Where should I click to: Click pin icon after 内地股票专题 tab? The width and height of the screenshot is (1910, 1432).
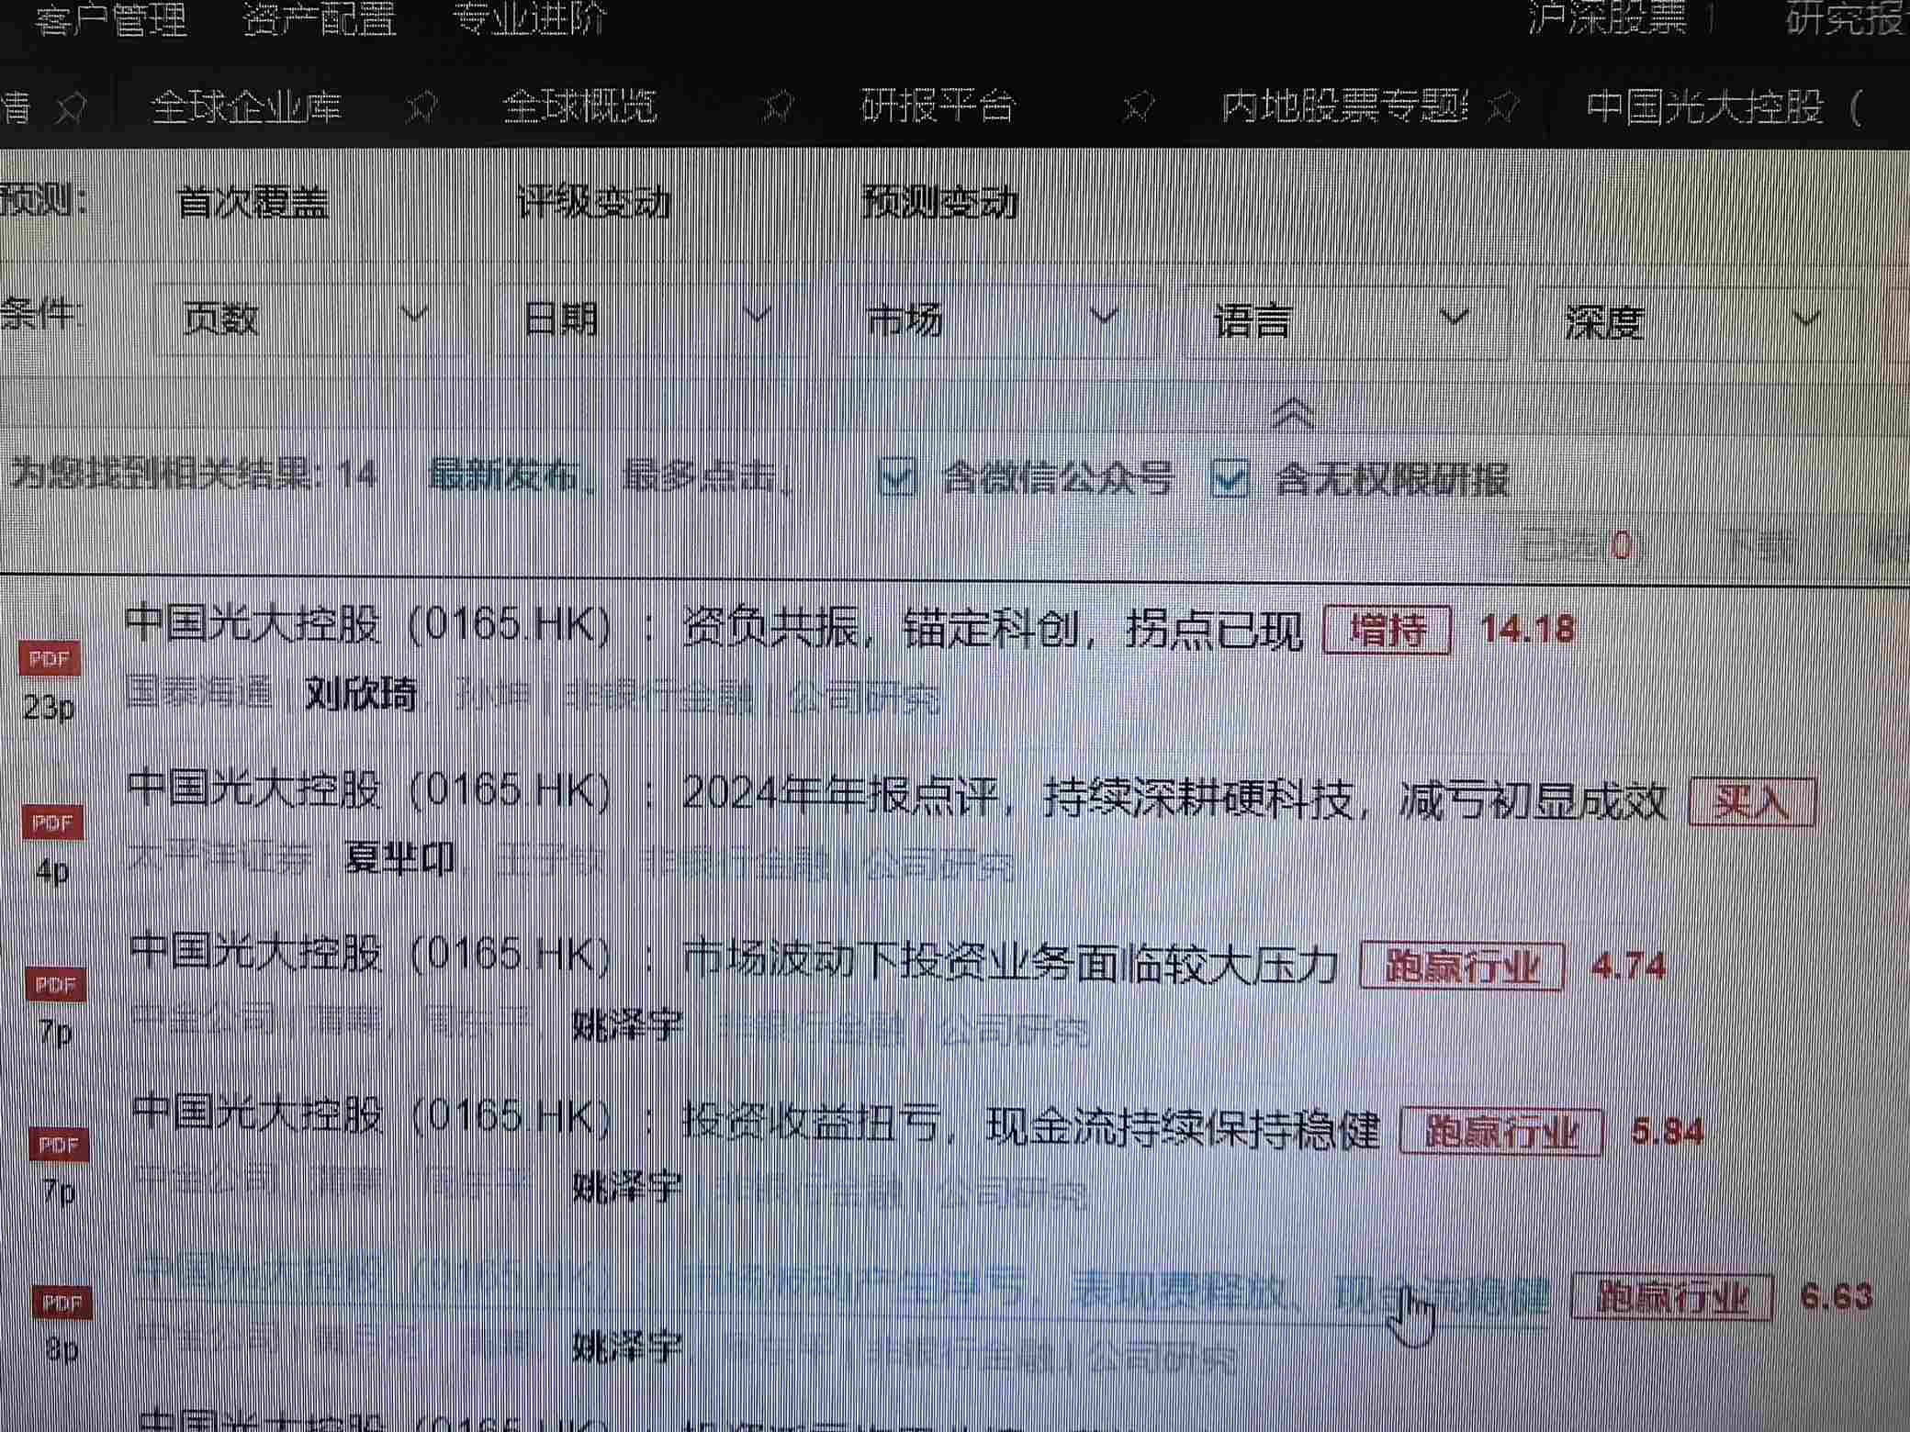coord(1502,108)
